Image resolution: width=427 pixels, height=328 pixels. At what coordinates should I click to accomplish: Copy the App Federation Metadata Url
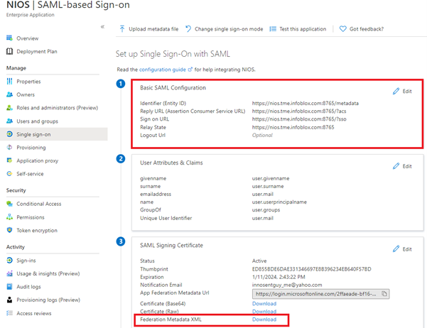point(384,293)
